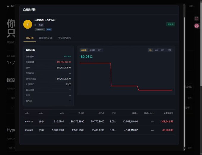
Task: Click open price 2,506.2500
Action: pyautogui.click(x=78, y=130)
